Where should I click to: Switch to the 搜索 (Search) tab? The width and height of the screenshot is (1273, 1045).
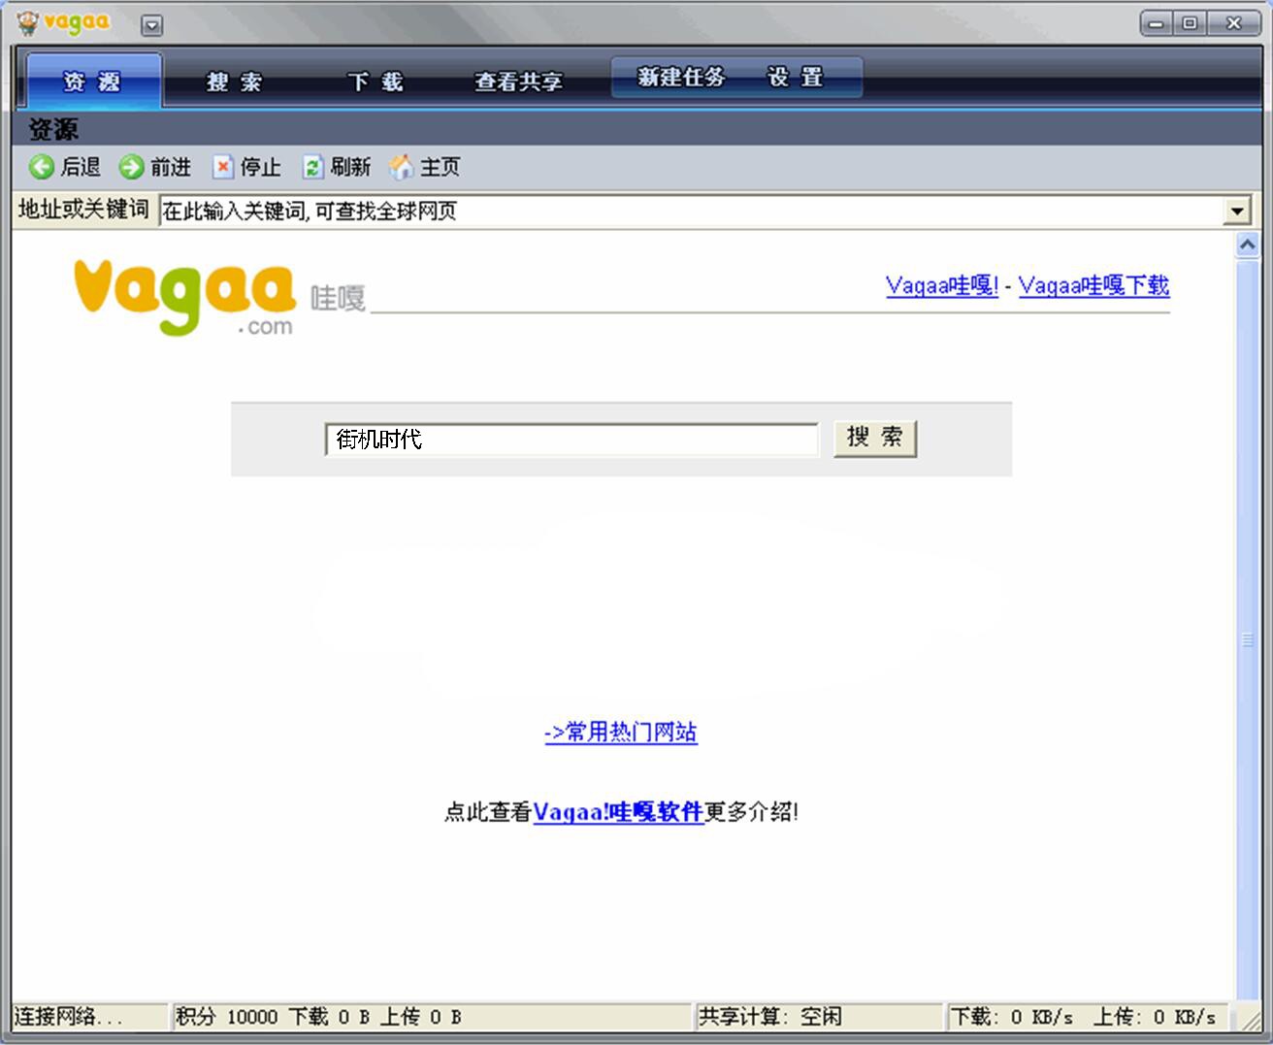pos(234,82)
